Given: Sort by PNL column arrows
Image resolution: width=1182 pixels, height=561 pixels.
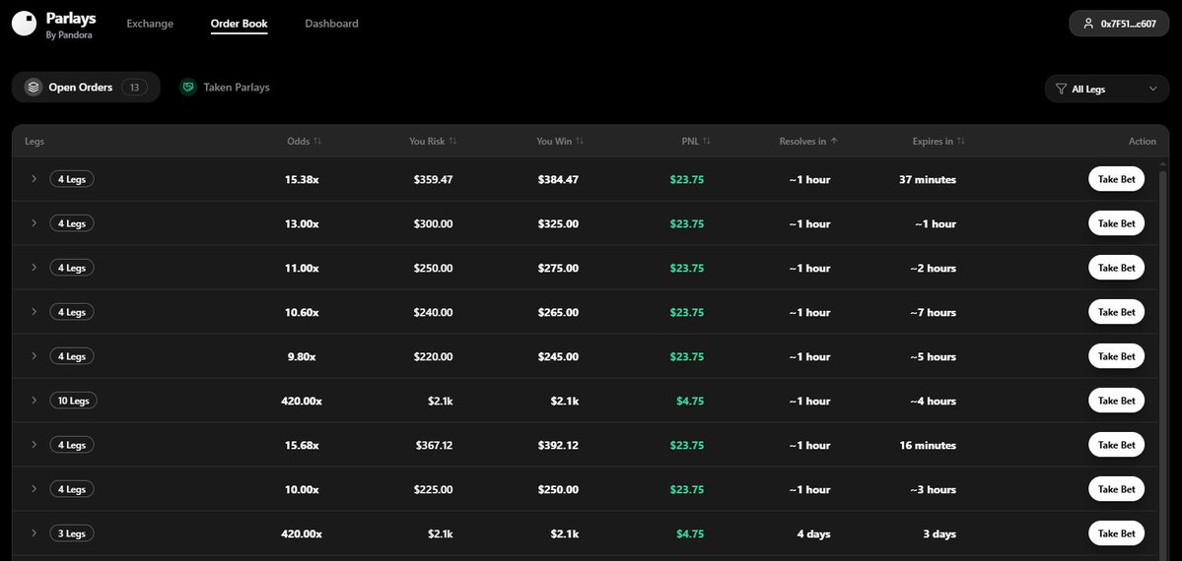Looking at the screenshot, I should tap(707, 141).
